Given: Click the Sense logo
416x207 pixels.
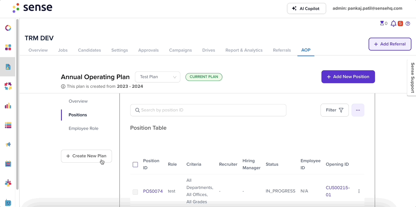Looking at the screenshot, I should [32, 8].
